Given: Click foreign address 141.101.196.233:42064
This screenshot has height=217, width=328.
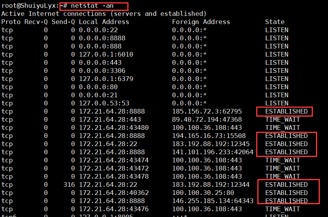Looking at the screenshot, I should tap(213, 152).
